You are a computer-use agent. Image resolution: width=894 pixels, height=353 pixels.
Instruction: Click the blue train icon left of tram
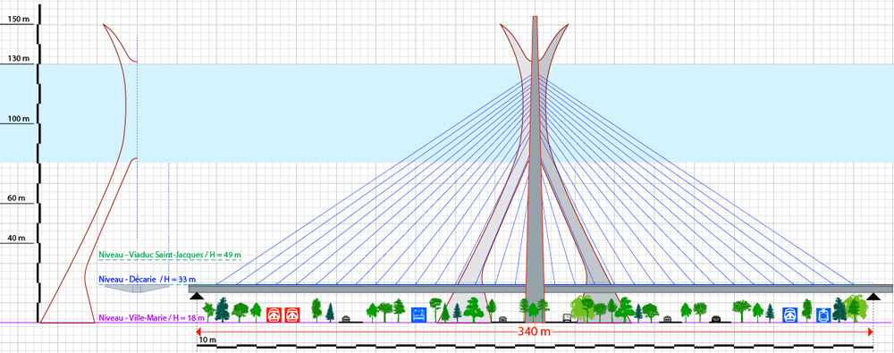(x=790, y=315)
